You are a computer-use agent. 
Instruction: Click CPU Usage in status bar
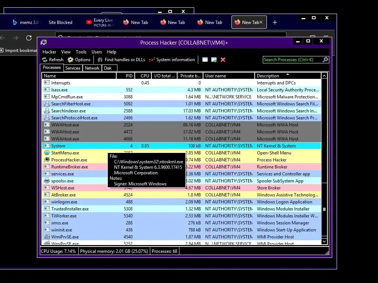[58, 251]
